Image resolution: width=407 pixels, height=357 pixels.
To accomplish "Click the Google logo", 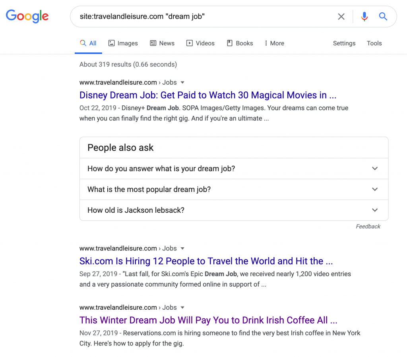I will (x=27, y=16).
